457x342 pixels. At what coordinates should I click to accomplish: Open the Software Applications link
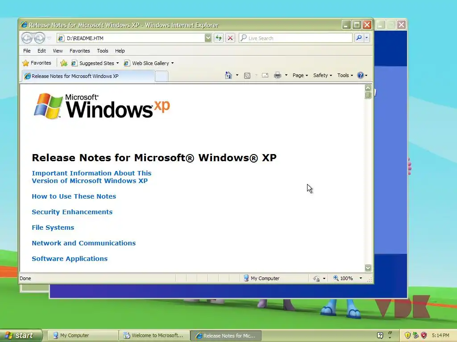click(70, 259)
